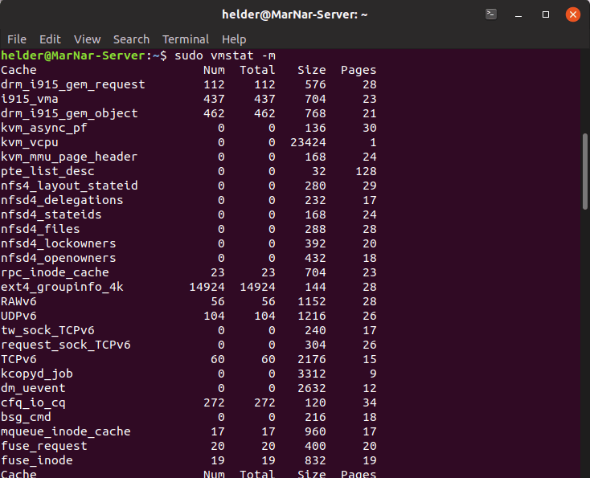Click the size value 832
This screenshot has height=478, width=590.
click(x=315, y=460)
